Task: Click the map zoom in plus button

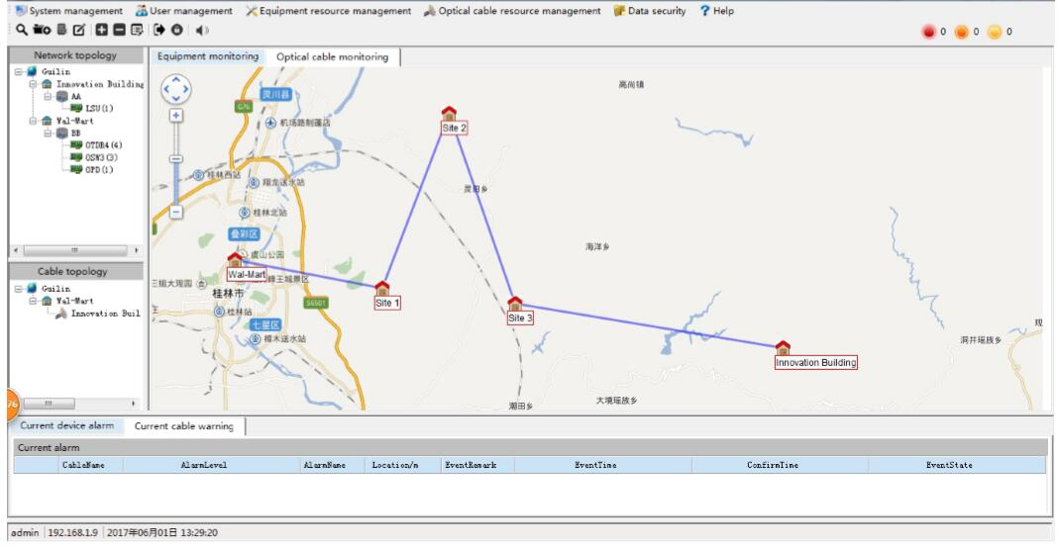Action: click(176, 116)
